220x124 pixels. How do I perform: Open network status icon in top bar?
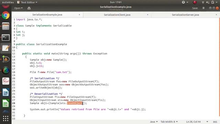point(203,2)
